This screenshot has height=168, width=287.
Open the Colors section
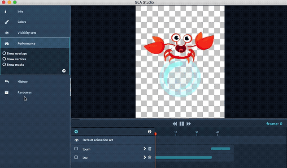click(x=35, y=22)
